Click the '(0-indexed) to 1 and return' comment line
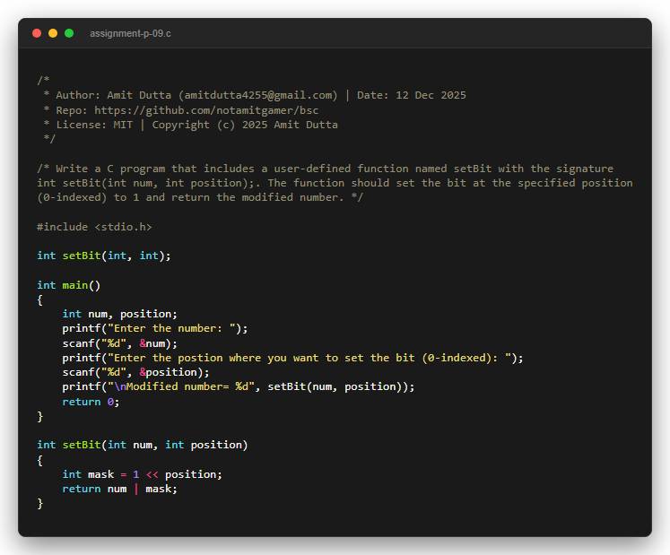The width and height of the screenshot is (670, 555). (200, 197)
